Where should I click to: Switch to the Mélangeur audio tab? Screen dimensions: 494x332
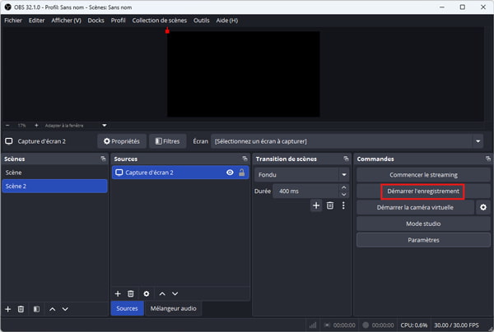click(172, 309)
